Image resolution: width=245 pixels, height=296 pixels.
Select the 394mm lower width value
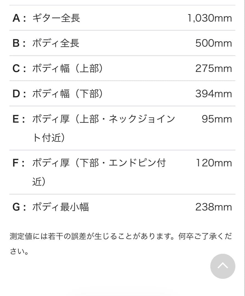point(213,94)
